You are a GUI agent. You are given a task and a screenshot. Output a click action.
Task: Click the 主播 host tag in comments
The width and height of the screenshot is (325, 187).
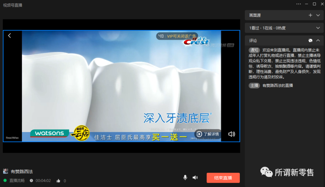254,86
